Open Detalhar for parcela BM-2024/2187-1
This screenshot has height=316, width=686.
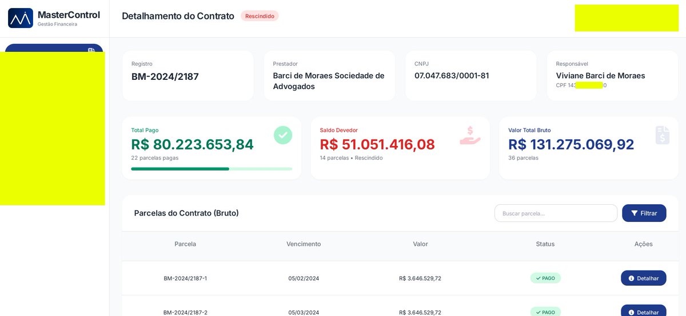(x=644, y=278)
